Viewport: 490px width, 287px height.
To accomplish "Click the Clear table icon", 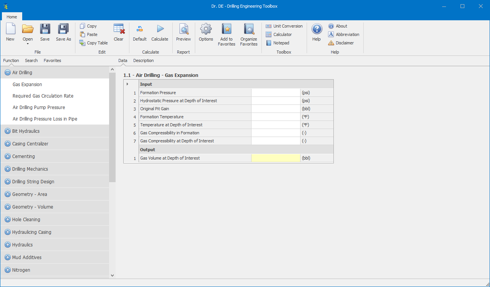I will point(119,29).
